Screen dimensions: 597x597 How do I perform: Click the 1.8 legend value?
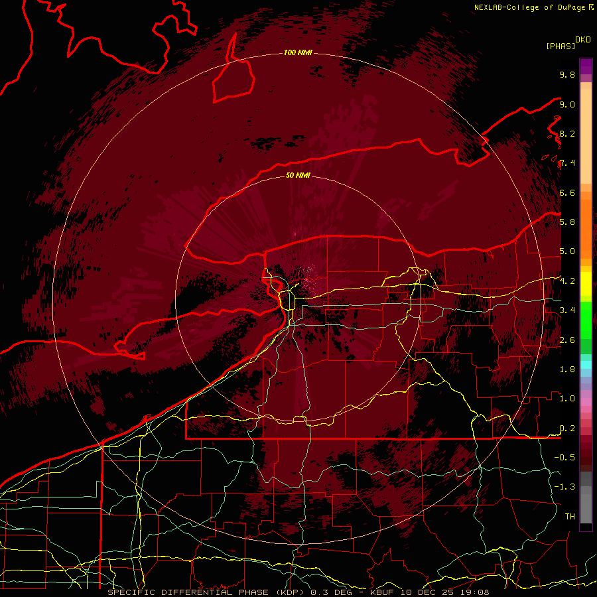[567, 369]
